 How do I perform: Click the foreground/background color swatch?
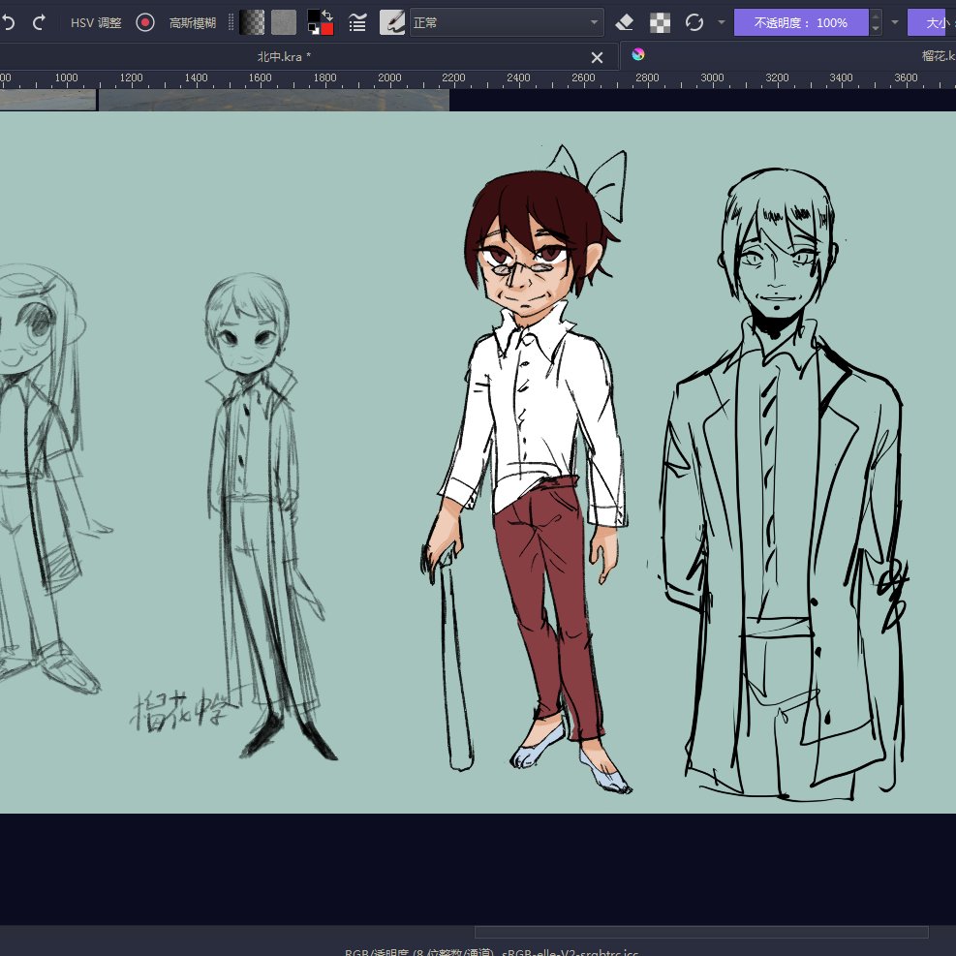coord(320,22)
